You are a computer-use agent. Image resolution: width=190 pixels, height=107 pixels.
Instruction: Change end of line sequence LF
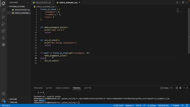(x=144, y=106)
